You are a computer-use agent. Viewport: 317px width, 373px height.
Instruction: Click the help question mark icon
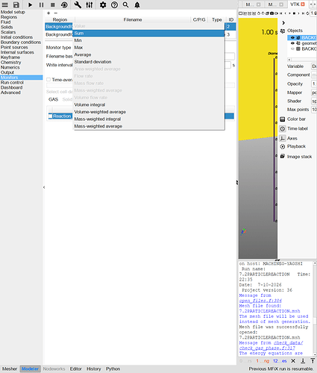click(114, 4)
